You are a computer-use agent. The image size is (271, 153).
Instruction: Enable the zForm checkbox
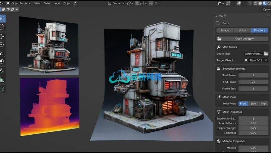pyautogui.click(x=218, y=23)
